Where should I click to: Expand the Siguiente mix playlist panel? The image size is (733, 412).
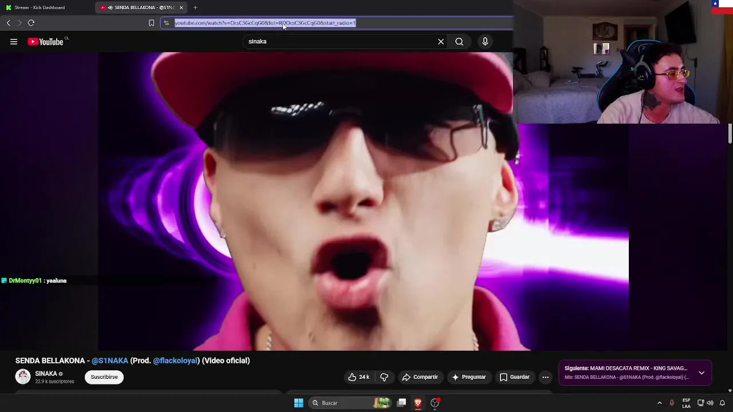click(x=702, y=373)
